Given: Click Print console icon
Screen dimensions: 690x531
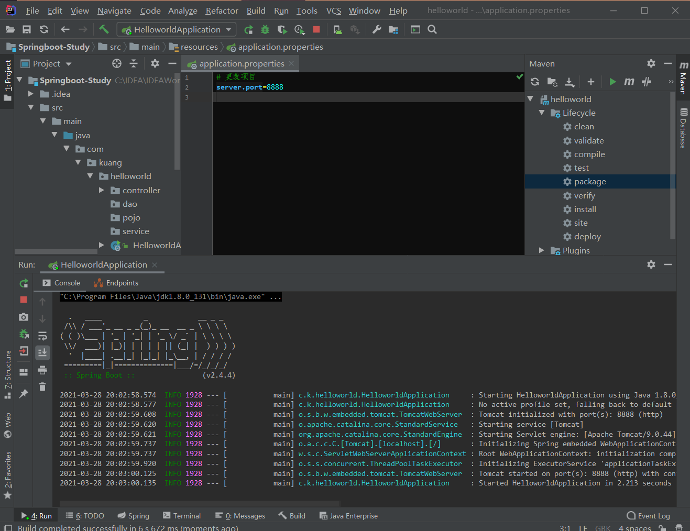Looking at the screenshot, I should [42, 370].
